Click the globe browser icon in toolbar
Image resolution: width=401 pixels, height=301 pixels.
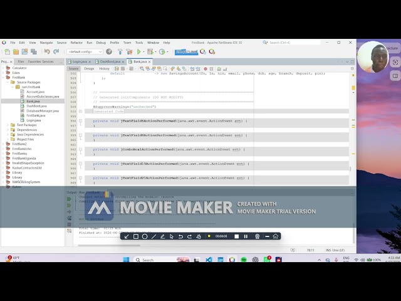click(x=109, y=51)
